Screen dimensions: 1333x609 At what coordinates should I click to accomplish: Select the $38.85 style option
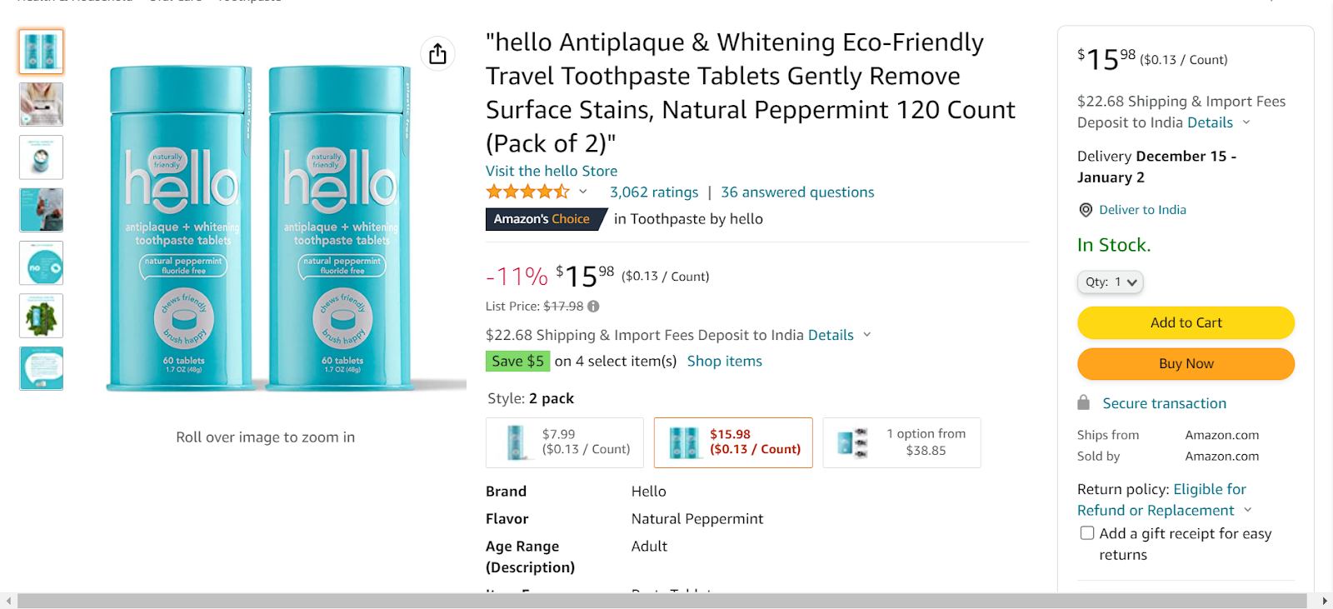click(x=901, y=442)
